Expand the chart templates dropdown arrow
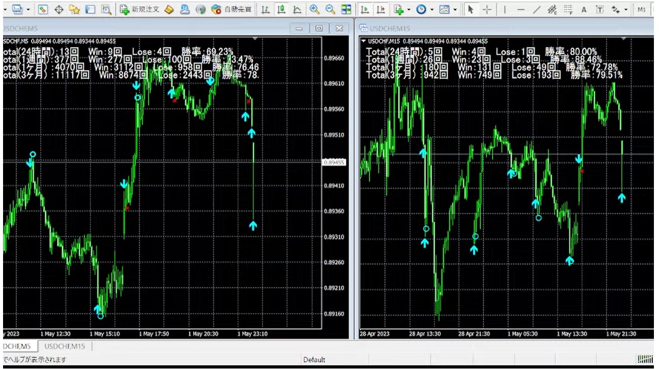The width and height of the screenshot is (659, 369). tap(454, 9)
